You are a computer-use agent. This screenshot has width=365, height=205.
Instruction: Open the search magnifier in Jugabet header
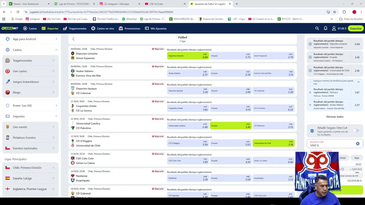[x=317, y=28]
